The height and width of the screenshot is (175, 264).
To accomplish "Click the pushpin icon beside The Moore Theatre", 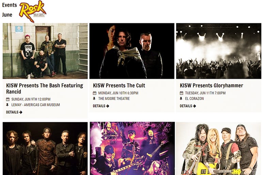I will pyautogui.click(x=94, y=99).
